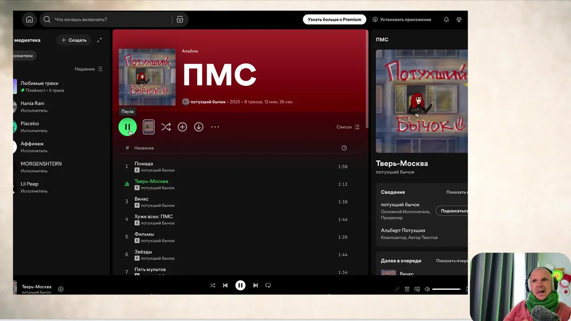Viewport: 571px width, 321px height.
Task: Skip to previous track in player bar
Action: pos(225,285)
